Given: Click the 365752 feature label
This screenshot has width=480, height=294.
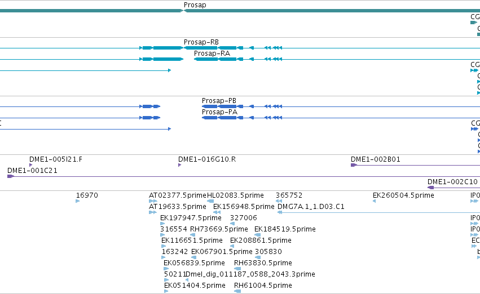Looking at the screenshot, I should (x=289, y=195).
